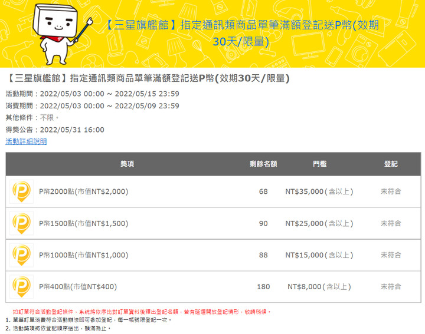Click the text P幣1500點(市值NT$1,500)

coord(83,223)
